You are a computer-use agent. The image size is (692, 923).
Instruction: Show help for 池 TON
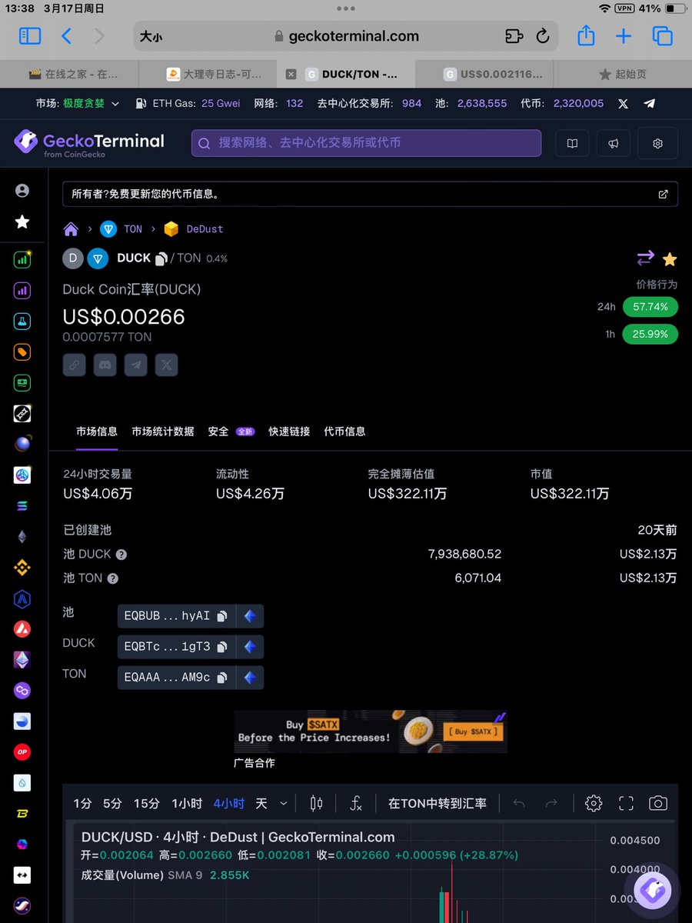tap(113, 578)
